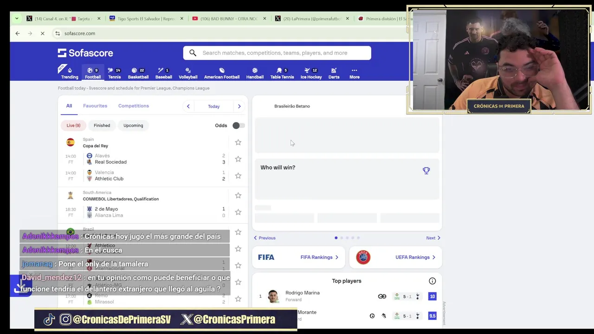Close the Tigo Sports El Salvador tab
This screenshot has height=334, width=594.
(182, 19)
